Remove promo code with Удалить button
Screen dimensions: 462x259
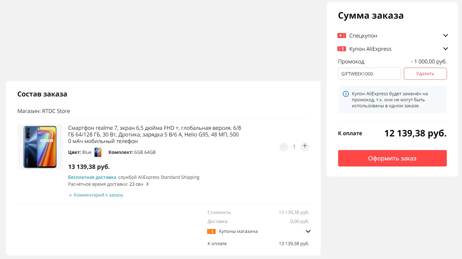pos(425,74)
